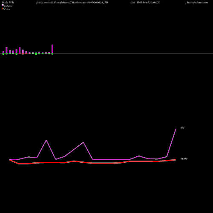This screenshot has height=213, width=213.
Task: Click the 'Daily PVM' title text
Action: coord(8,3)
